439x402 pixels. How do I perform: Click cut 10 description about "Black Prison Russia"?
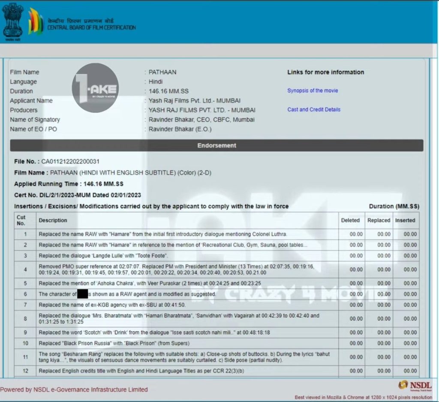[x=114, y=343]
